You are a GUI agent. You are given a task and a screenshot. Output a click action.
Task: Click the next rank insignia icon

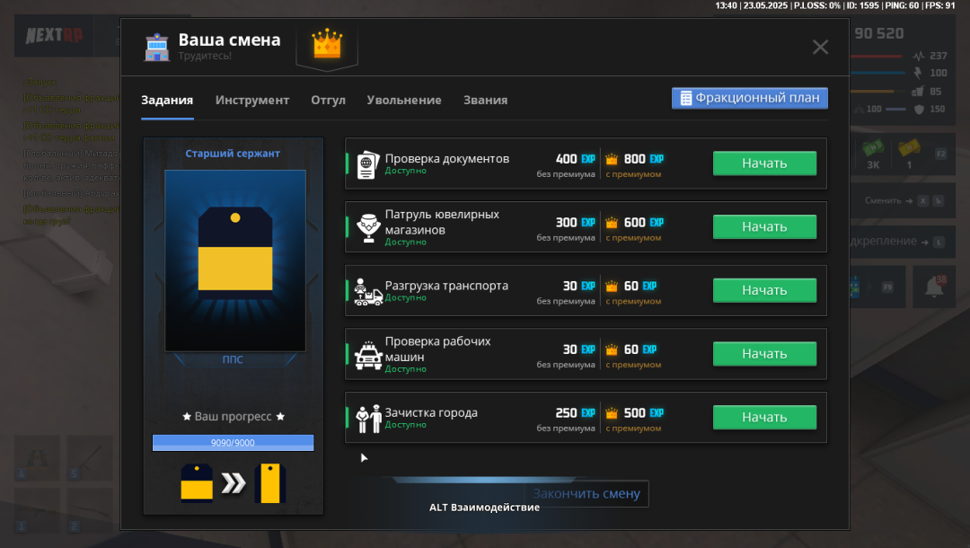[269, 483]
